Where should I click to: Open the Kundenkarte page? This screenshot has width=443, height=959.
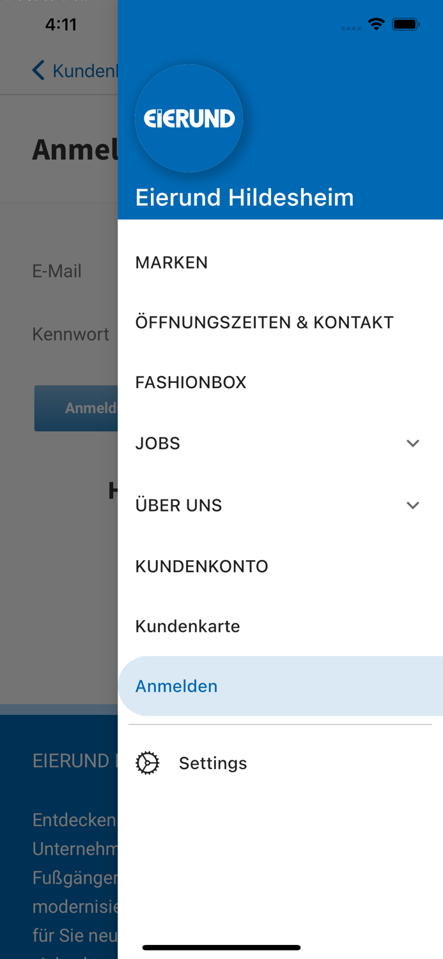pyautogui.click(x=187, y=626)
